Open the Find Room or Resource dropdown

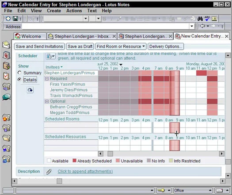click(x=121, y=46)
